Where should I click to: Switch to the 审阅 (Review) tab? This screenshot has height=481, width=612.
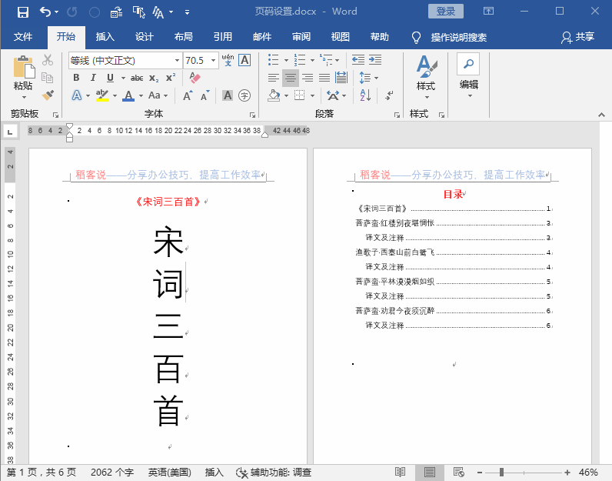[301, 37]
